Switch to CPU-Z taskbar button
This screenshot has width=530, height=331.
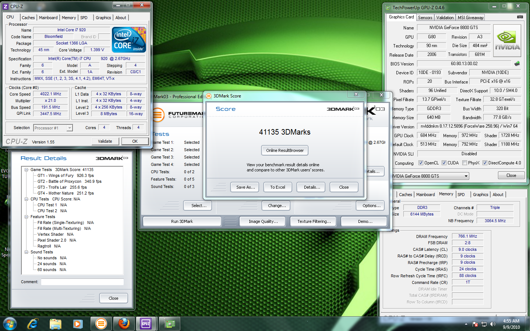[x=146, y=324]
